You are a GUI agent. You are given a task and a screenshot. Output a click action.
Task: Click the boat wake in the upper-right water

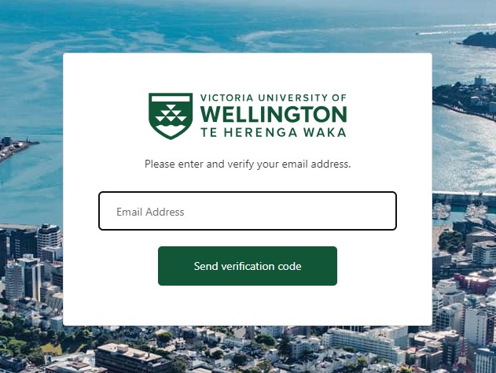[x=440, y=31]
